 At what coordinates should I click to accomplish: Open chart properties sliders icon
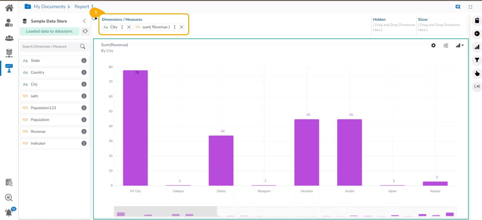point(446,46)
